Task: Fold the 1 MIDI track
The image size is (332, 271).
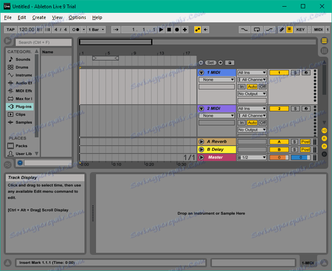Action: tap(201, 72)
